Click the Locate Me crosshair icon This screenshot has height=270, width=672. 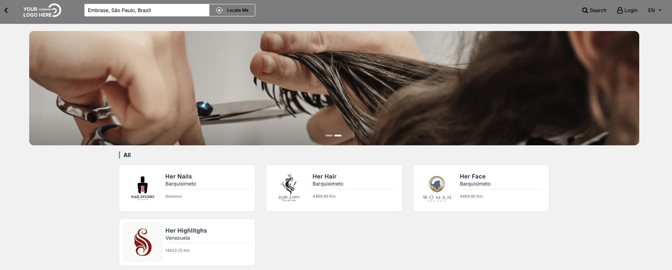[x=219, y=10]
